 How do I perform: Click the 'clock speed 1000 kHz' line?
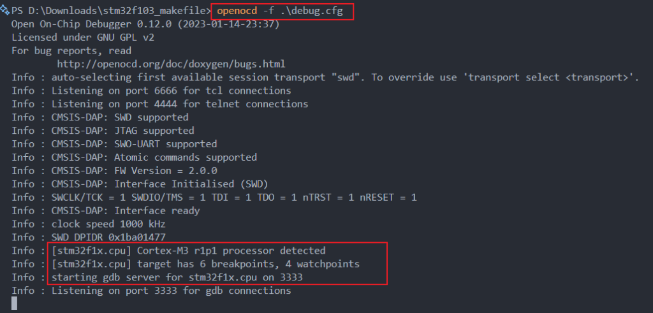coord(108,224)
